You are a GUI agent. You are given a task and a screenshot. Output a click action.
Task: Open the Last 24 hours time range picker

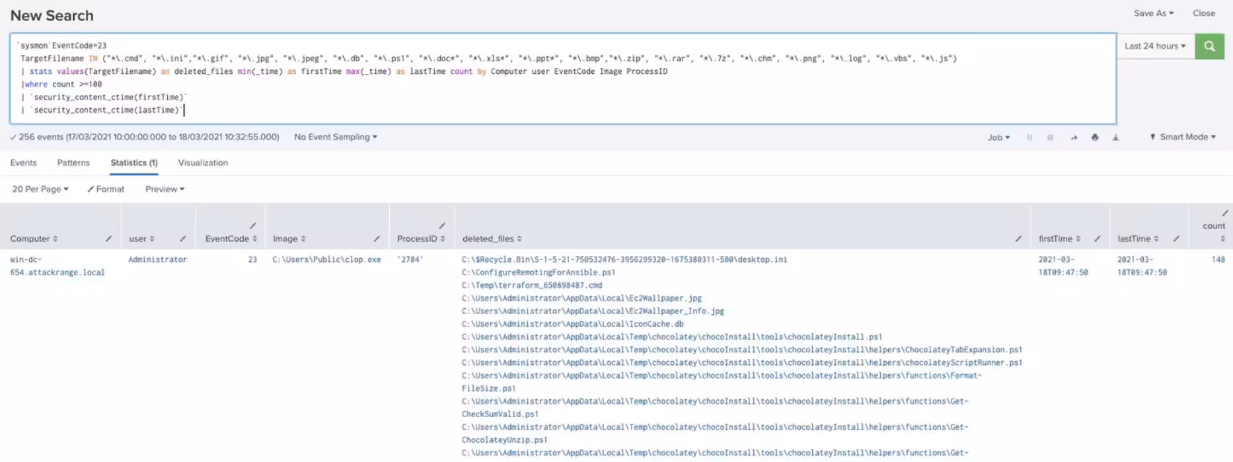(1155, 46)
